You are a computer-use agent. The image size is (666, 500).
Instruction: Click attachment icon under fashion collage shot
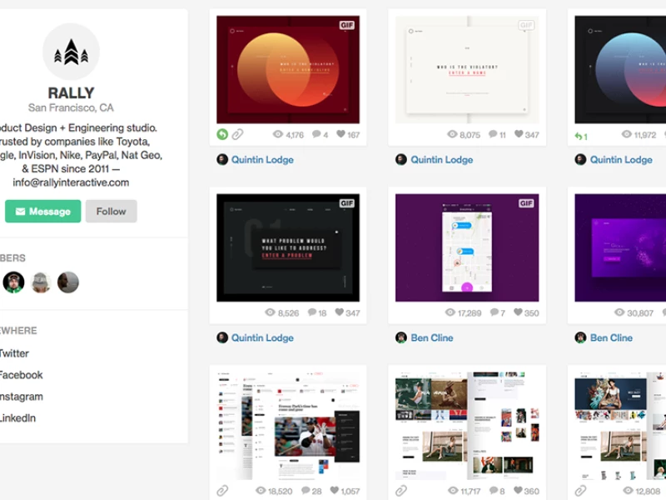(401, 491)
